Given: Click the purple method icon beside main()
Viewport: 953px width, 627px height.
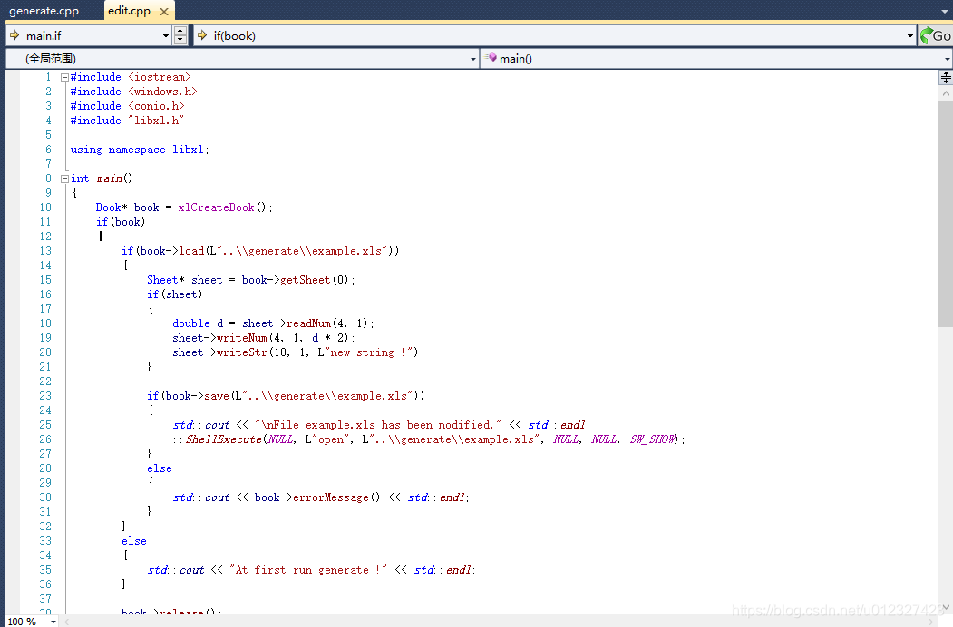Looking at the screenshot, I should (x=491, y=57).
